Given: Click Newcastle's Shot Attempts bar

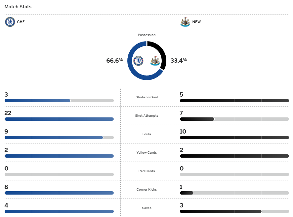Looking at the screenshot, I should tap(234, 119).
